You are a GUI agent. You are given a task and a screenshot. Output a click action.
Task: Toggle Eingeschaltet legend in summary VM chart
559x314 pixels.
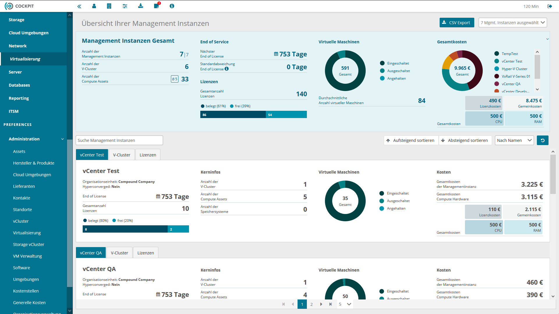[x=395, y=63]
